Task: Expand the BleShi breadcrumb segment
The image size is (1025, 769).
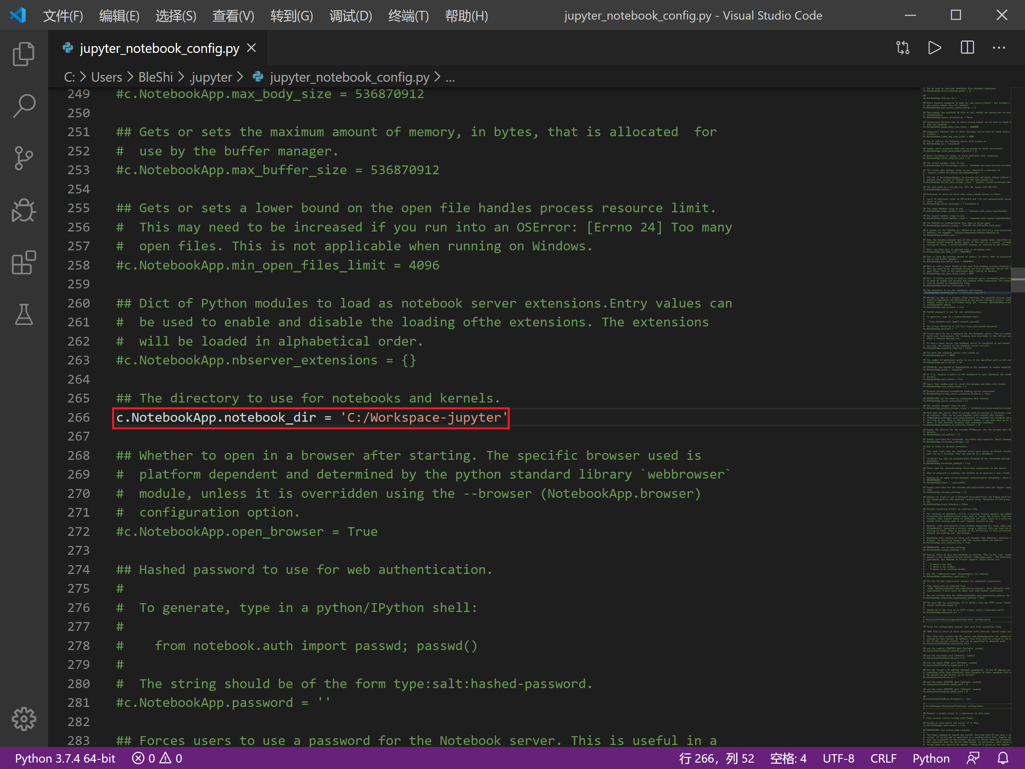Action: point(155,77)
